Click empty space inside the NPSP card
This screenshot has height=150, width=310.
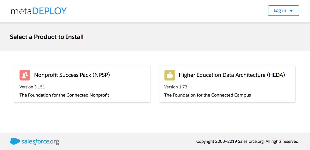129,87
